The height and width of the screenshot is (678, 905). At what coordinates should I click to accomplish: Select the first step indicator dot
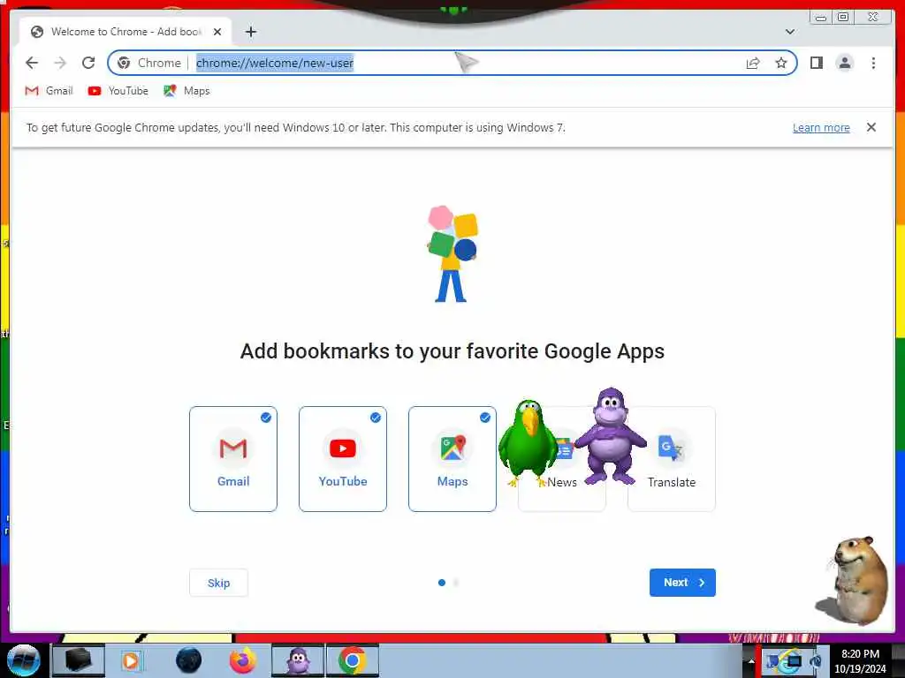[442, 583]
